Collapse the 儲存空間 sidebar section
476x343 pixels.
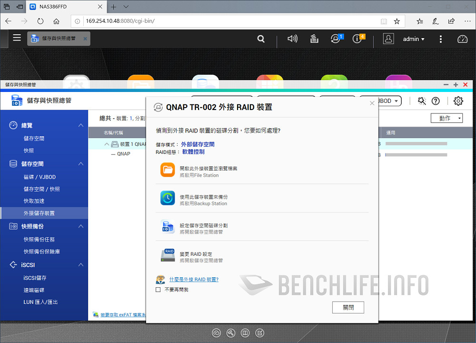[81, 164]
